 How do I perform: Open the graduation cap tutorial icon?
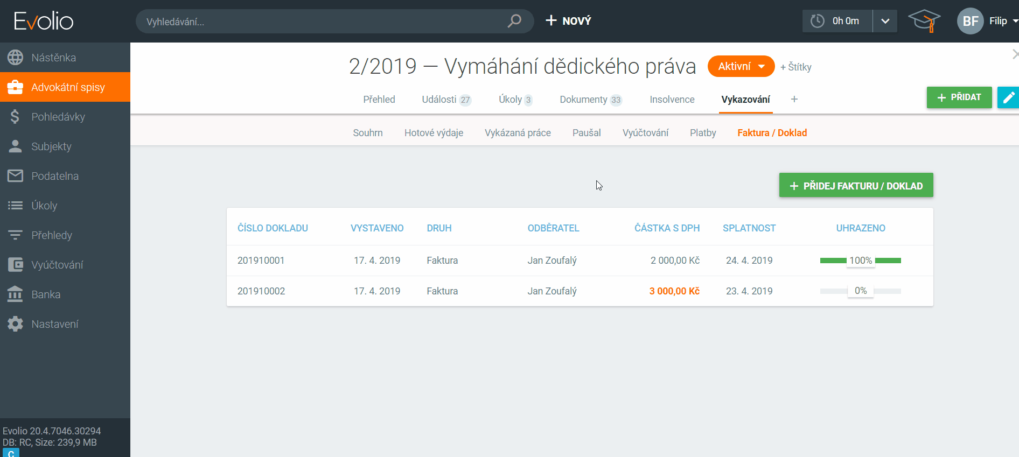[x=924, y=21]
